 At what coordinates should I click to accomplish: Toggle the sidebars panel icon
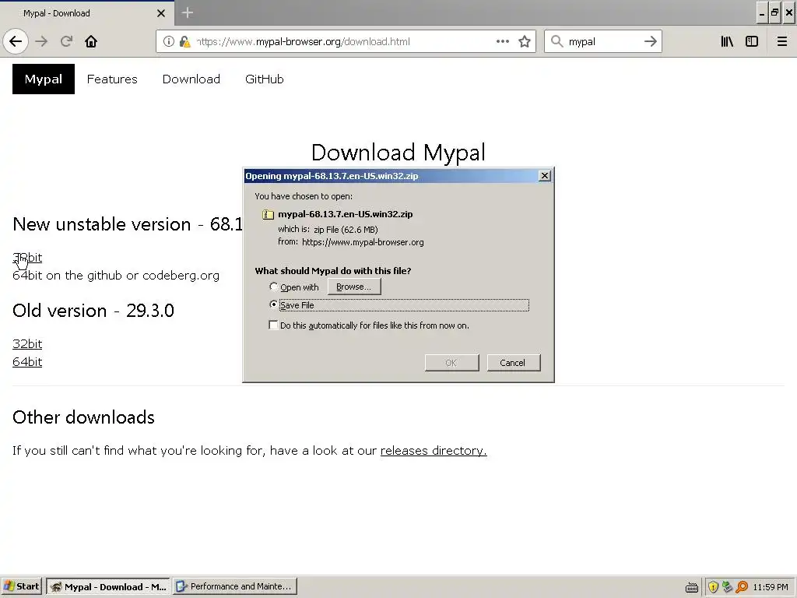pyautogui.click(x=752, y=41)
